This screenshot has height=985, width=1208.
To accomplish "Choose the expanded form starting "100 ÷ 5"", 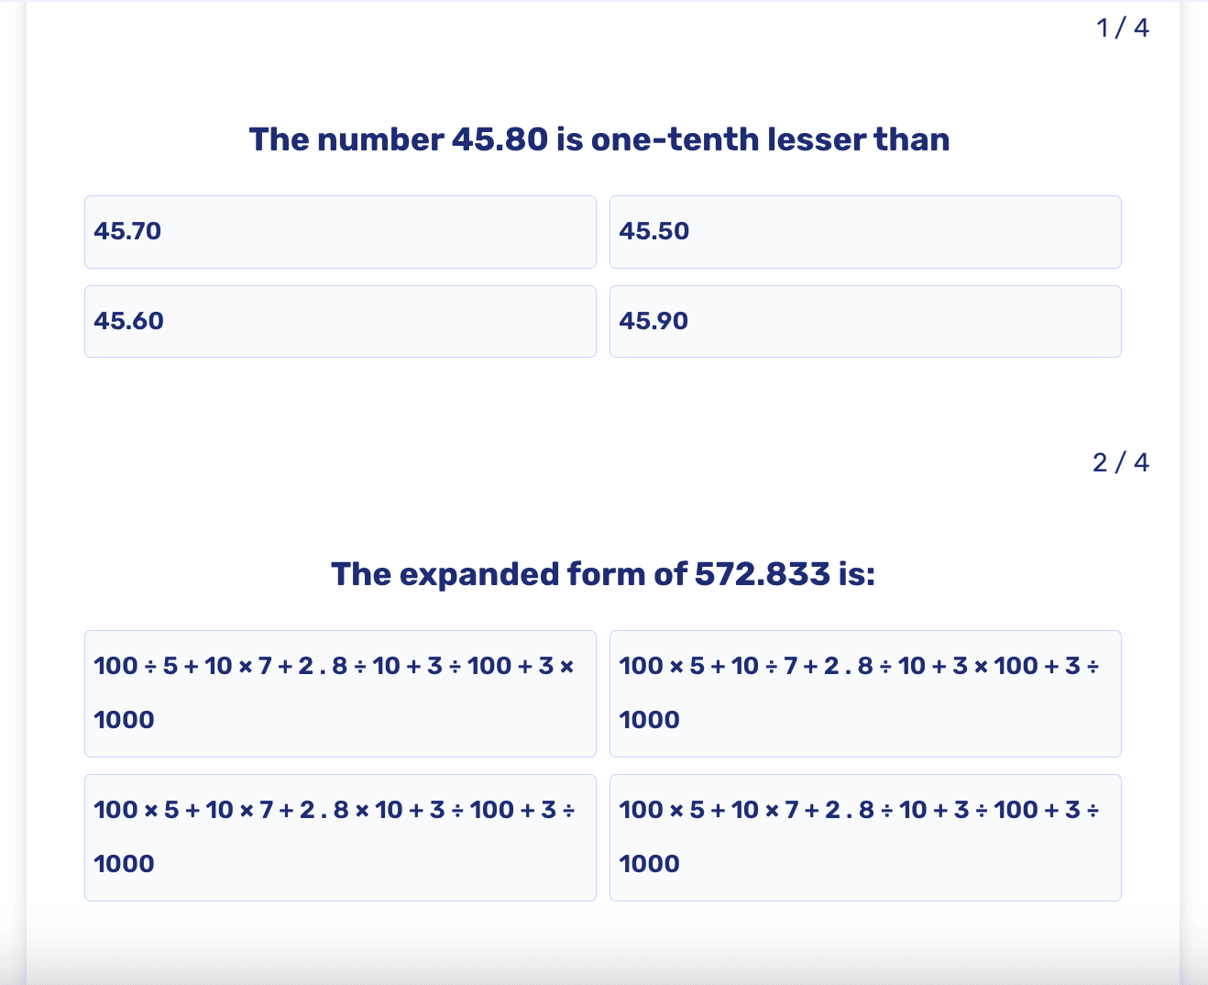I will click(x=340, y=692).
